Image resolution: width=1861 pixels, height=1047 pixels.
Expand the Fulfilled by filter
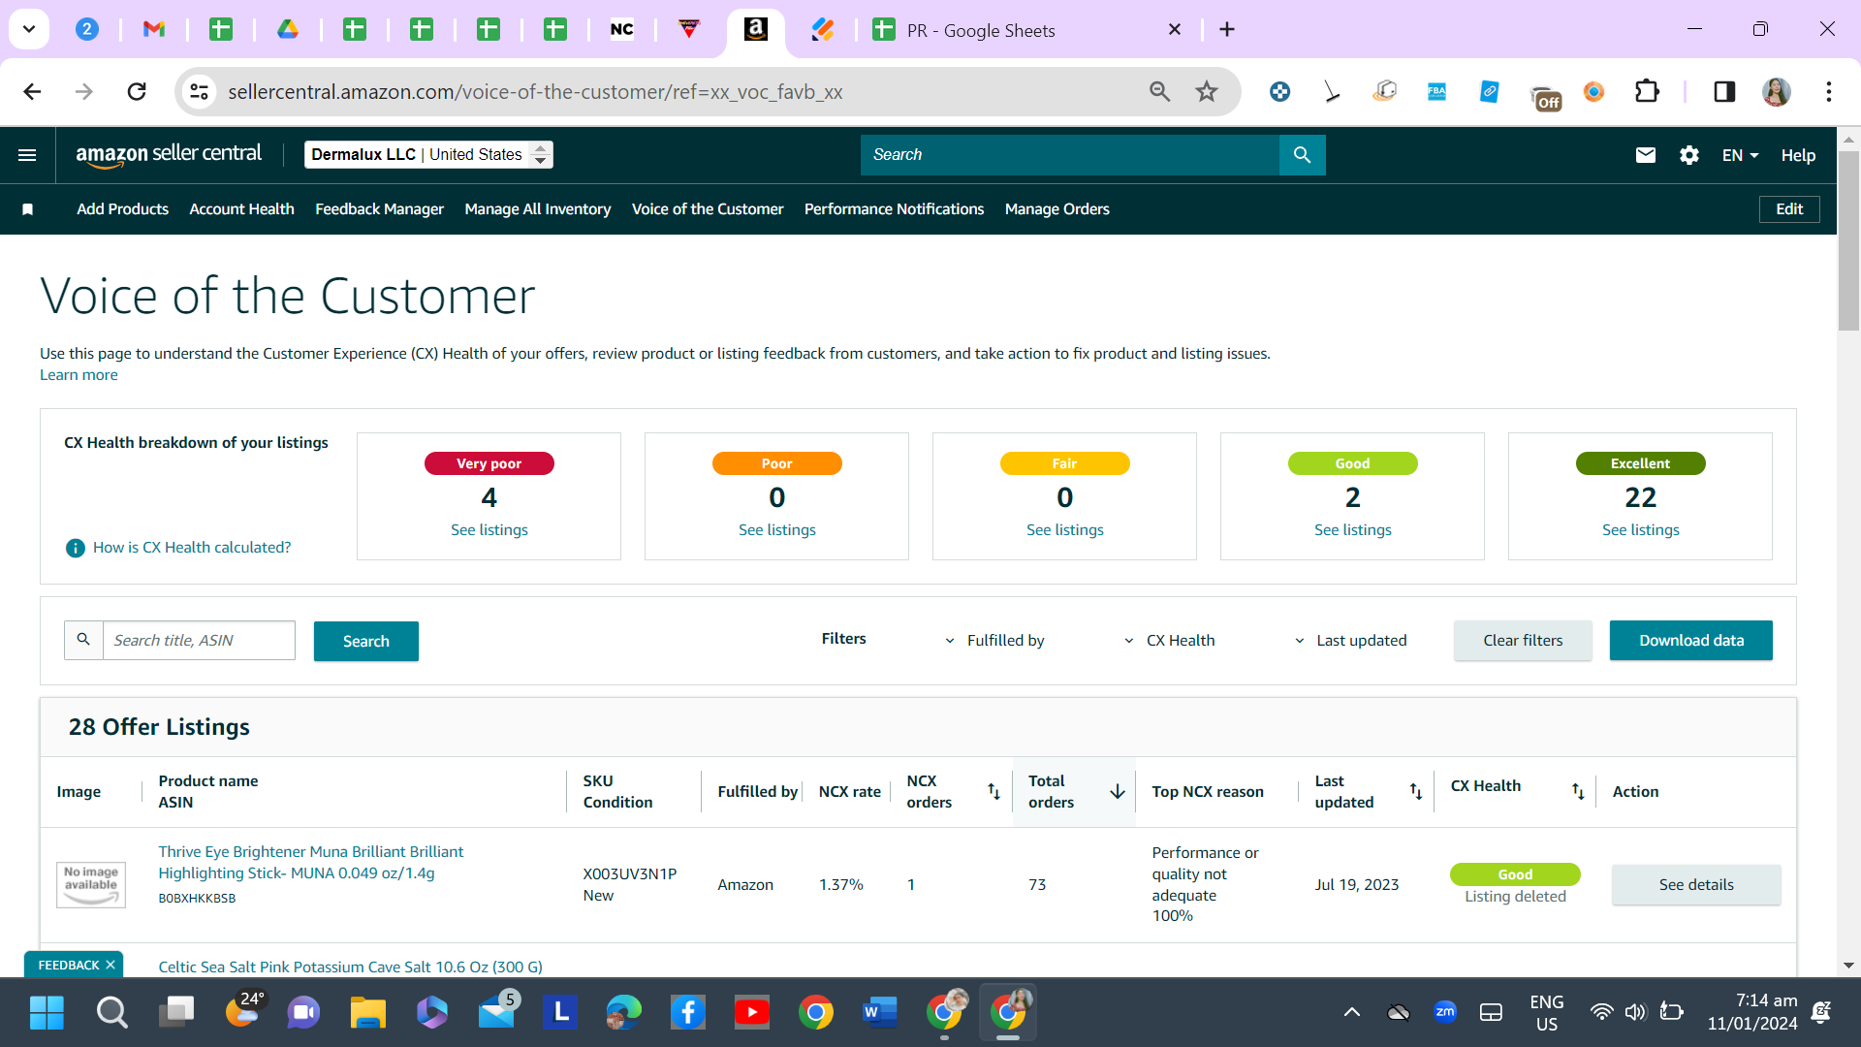tap(994, 641)
